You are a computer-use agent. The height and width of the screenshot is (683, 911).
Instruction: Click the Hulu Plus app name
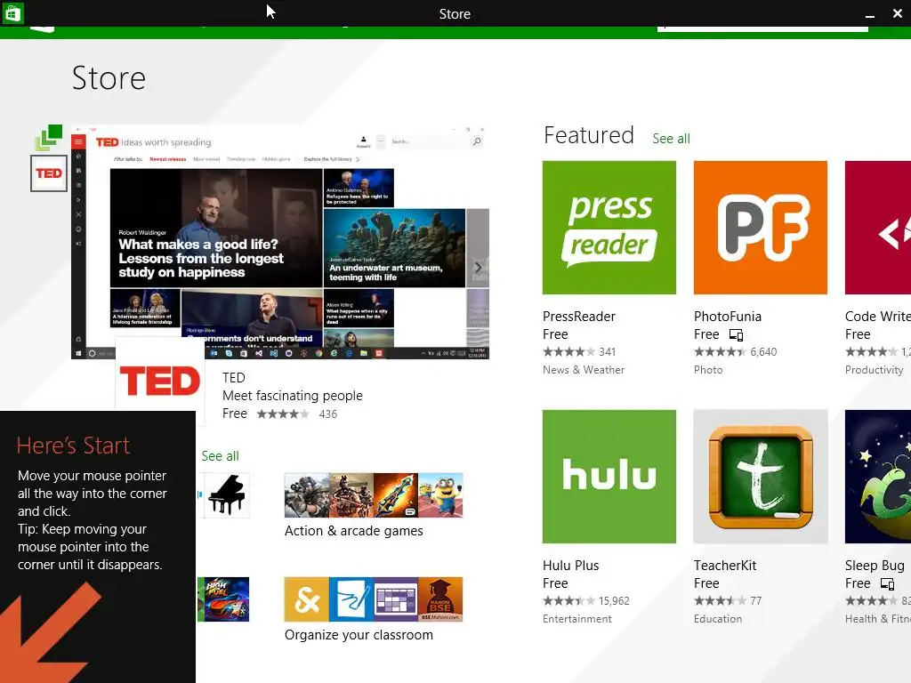coord(570,566)
